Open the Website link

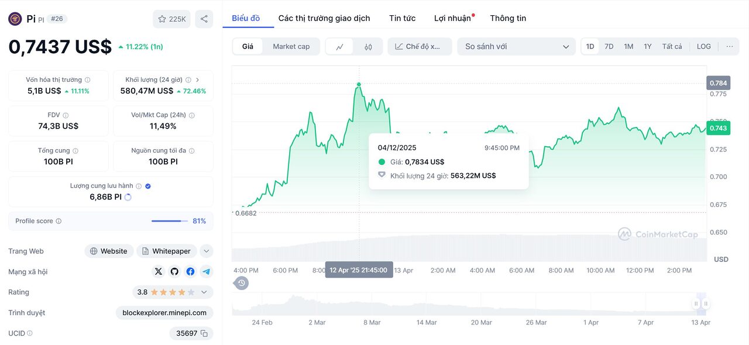109,251
